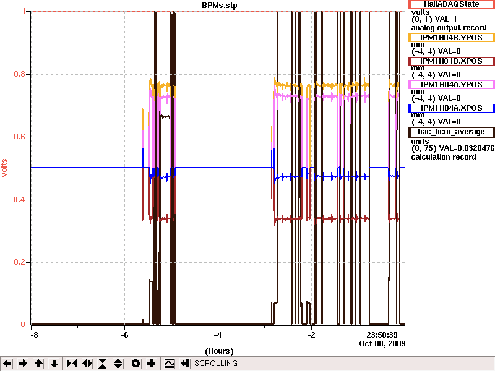The image size is (495, 371).
Task: Click the BPMs.stp graph title
Action: pos(220,6)
